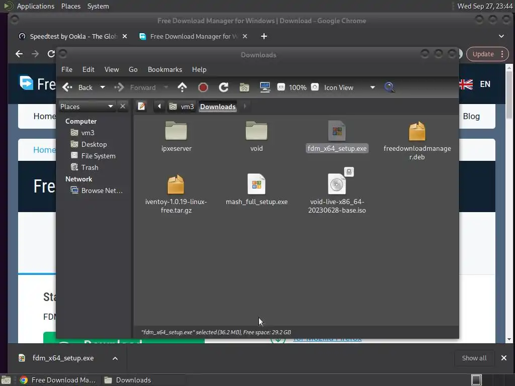Open the Edit menu
The height and width of the screenshot is (386, 515).
pos(89,69)
